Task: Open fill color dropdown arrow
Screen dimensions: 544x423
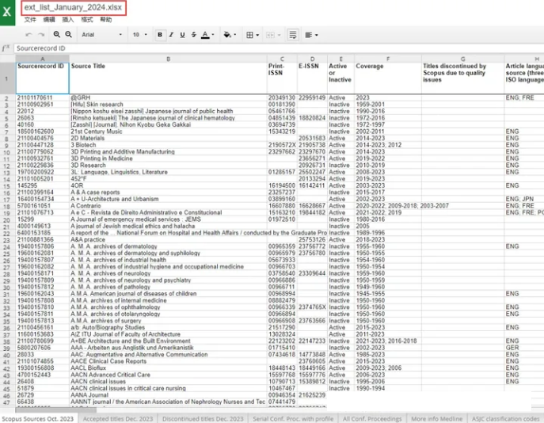Action: click(x=235, y=35)
